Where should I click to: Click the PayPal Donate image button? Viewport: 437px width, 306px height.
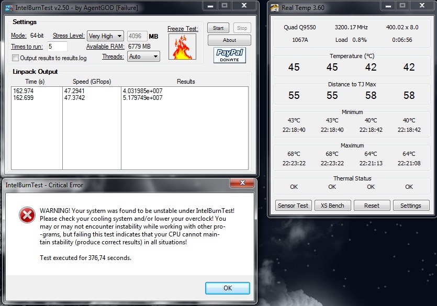[x=230, y=55]
